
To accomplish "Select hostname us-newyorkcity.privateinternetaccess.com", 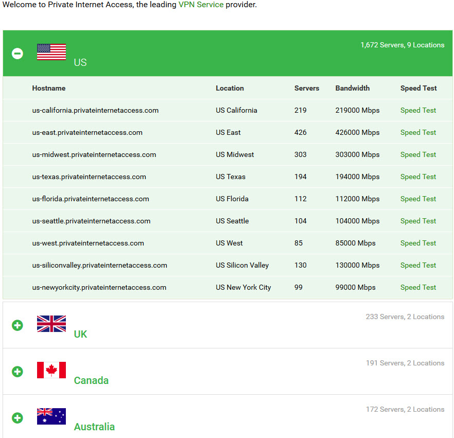I will (99, 288).
